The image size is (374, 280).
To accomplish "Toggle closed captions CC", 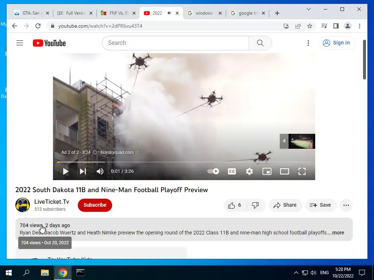I will (x=232, y=171).
